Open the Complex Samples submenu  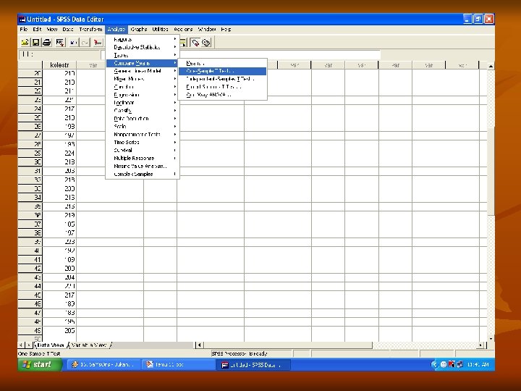pyautogui.click(x=143, y=174)
